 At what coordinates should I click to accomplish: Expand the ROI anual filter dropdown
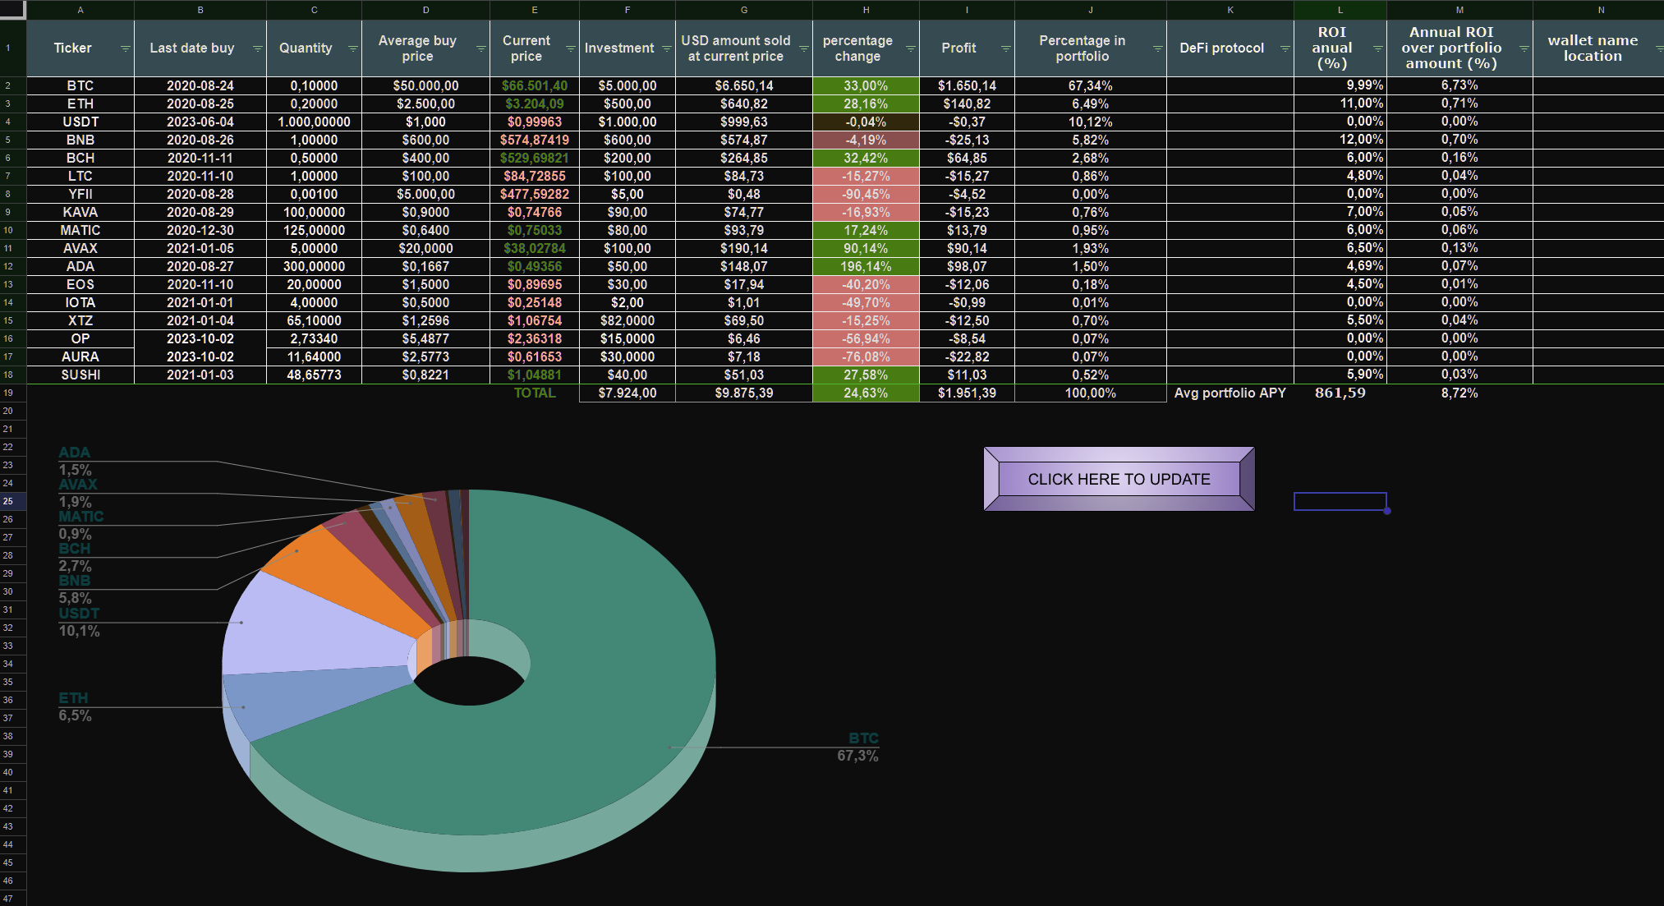(x=1377, y=48)
